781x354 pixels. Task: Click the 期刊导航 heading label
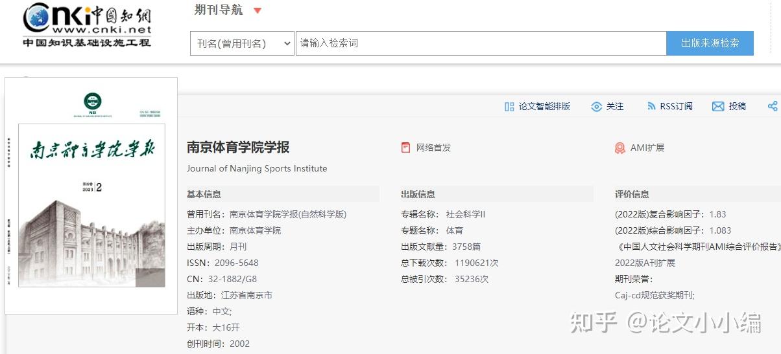[219, 10]
